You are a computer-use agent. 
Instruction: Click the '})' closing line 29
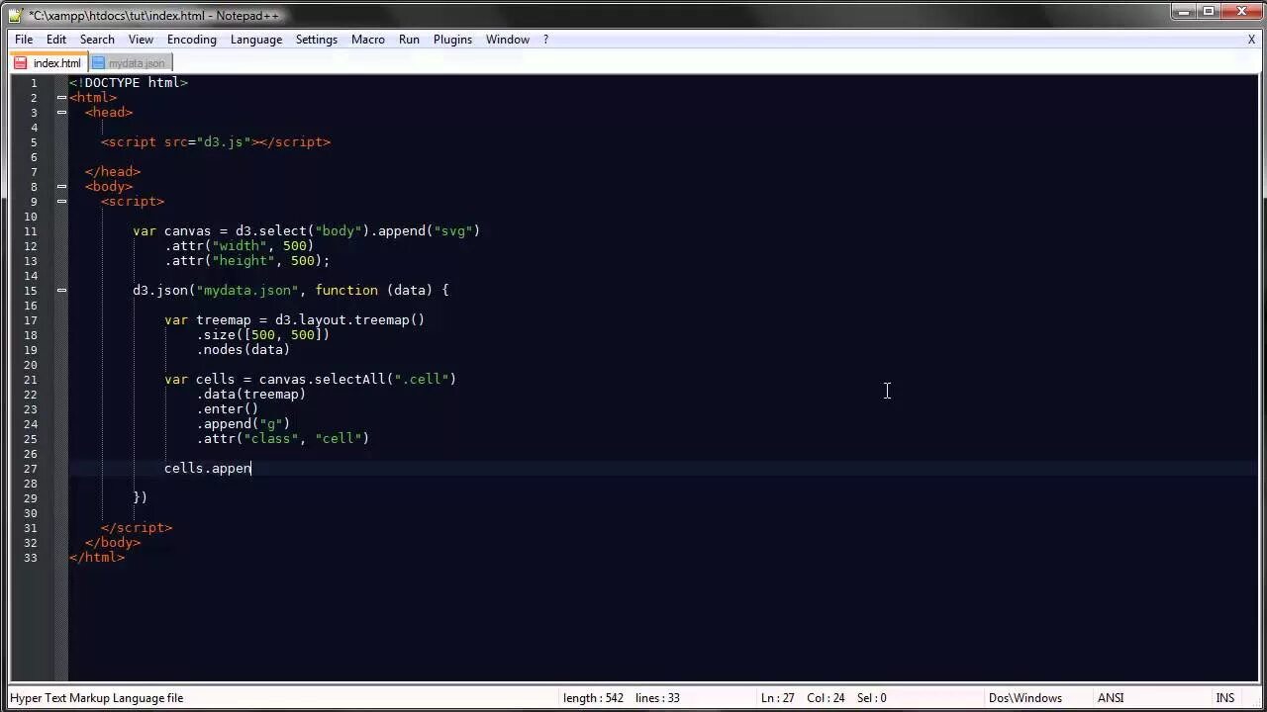tap(141, 498)
